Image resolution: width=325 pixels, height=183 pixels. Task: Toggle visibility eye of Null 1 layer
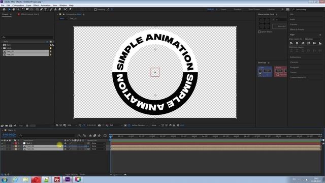click(2, 143)
